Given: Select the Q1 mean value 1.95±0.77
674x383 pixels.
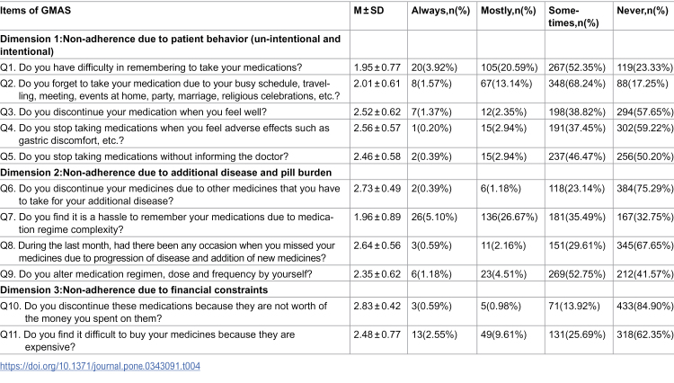Looking at the screenshot, I should pyautogui.click(x=377, y=67).
